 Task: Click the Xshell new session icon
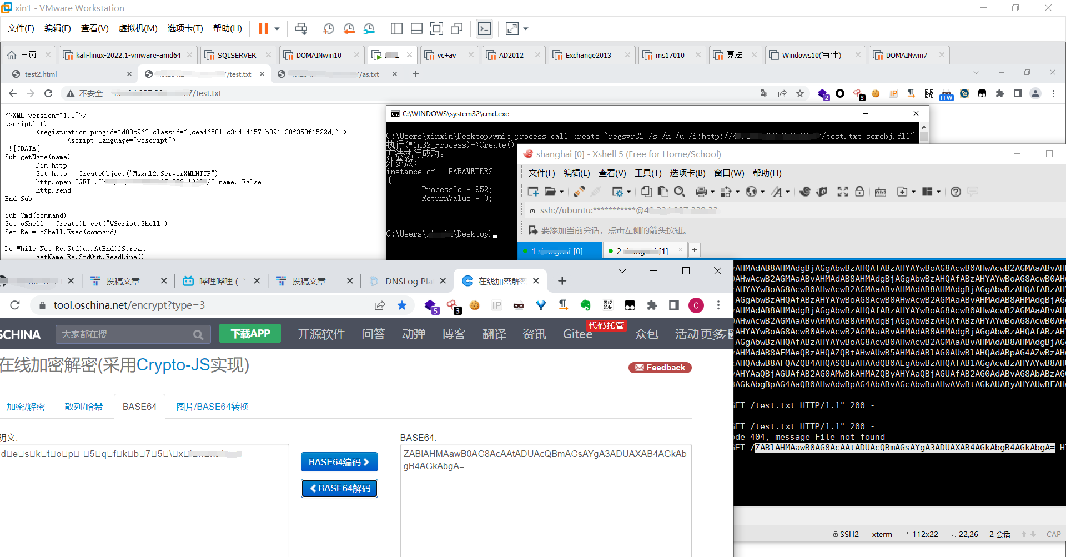[x=533, y=192]
